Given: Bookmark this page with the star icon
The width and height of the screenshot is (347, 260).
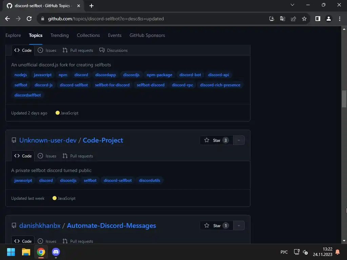Looking at the screenshot, I should [x=304, y=19].
